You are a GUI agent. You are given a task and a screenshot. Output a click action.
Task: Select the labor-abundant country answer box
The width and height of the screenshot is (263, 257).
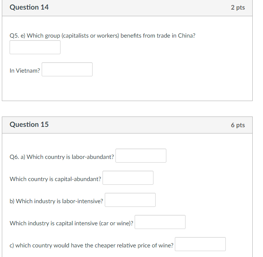coord(141,156)
